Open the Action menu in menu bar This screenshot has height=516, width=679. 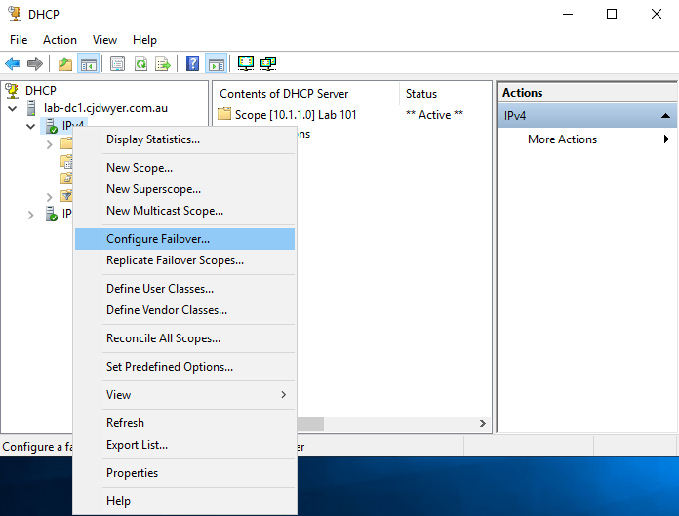point(60,40)
